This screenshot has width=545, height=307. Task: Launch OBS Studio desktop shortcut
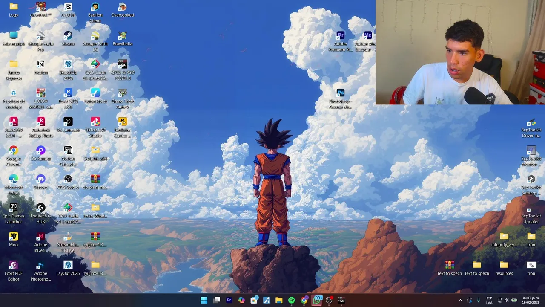tap(68, 182)
